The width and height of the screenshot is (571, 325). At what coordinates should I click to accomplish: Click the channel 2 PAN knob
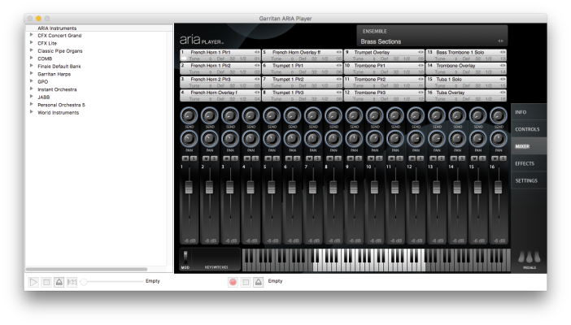click(x=209, y=139)
